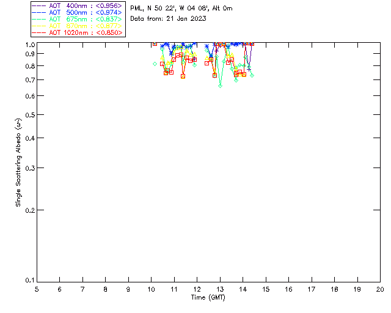Click the x-axis tick label 16
Screen dimensions: 391x313
pyautogui.click(x=288, y=290)
